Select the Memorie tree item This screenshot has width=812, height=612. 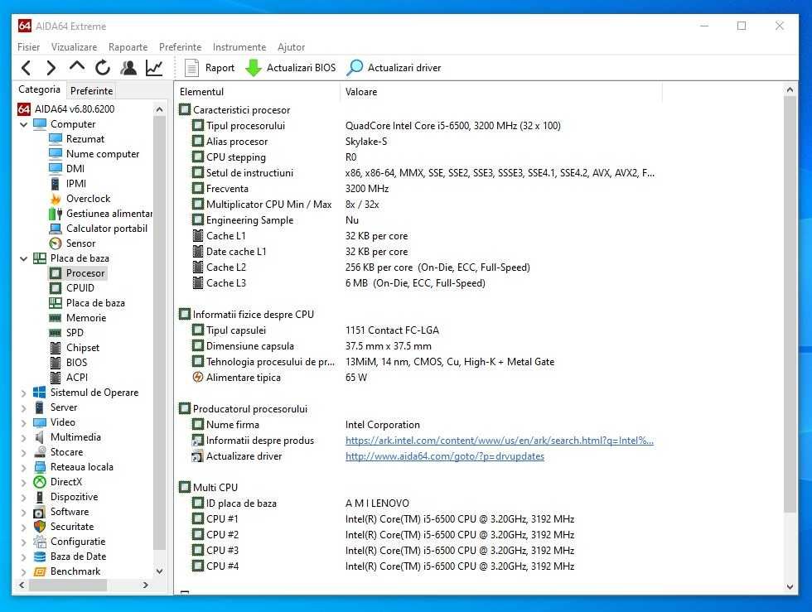tap(86, 318)
